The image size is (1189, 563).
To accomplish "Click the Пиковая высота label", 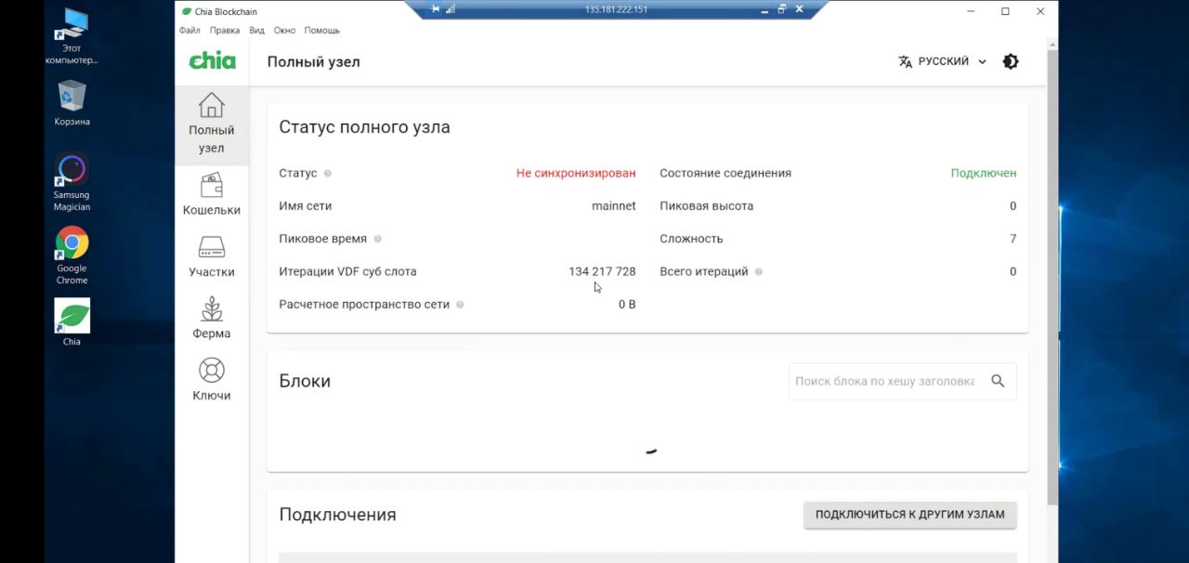I will [706, 206].
